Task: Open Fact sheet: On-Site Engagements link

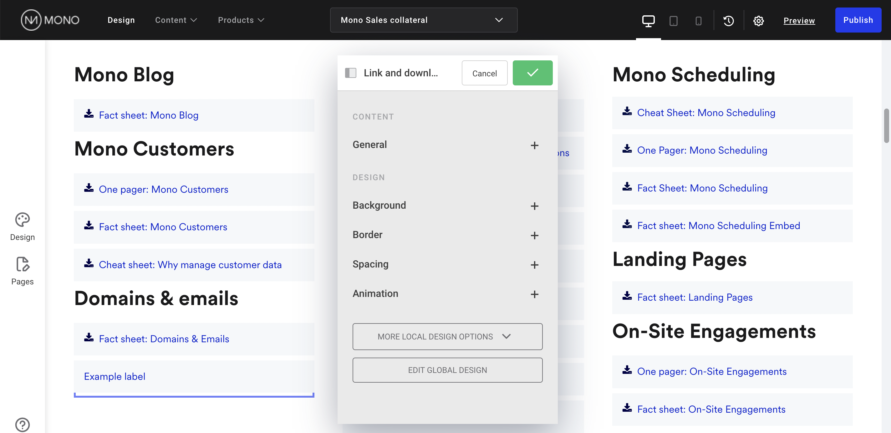Action: point(711,410)
